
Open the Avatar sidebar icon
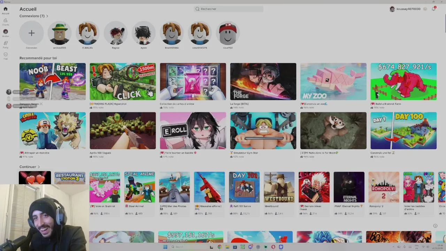(5, 32)
